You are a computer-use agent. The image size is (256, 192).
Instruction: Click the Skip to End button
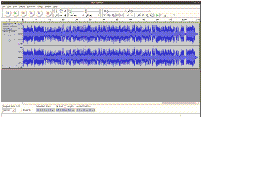(39, 13)
